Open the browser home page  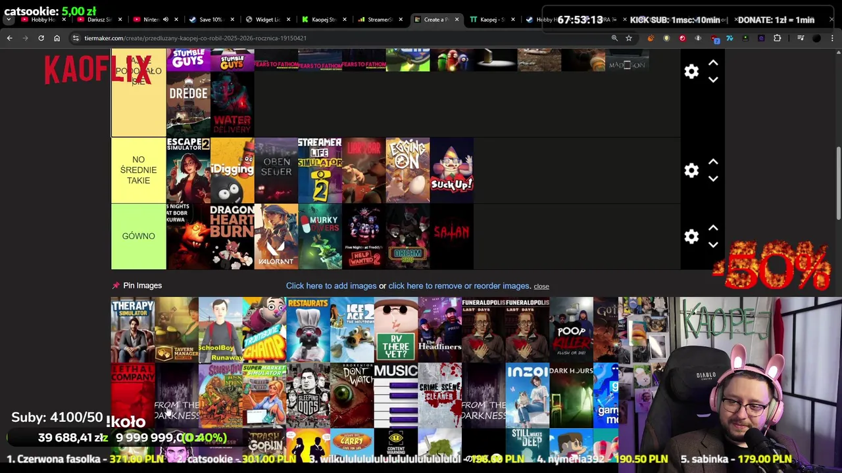click(x=57, y=38)
